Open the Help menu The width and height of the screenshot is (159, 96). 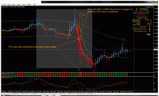pos(34,4)
